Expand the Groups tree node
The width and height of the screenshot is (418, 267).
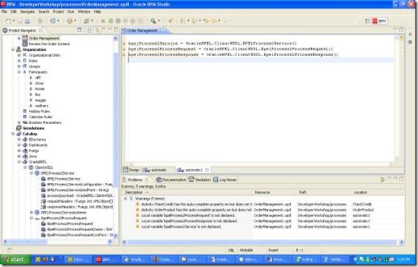19,66
